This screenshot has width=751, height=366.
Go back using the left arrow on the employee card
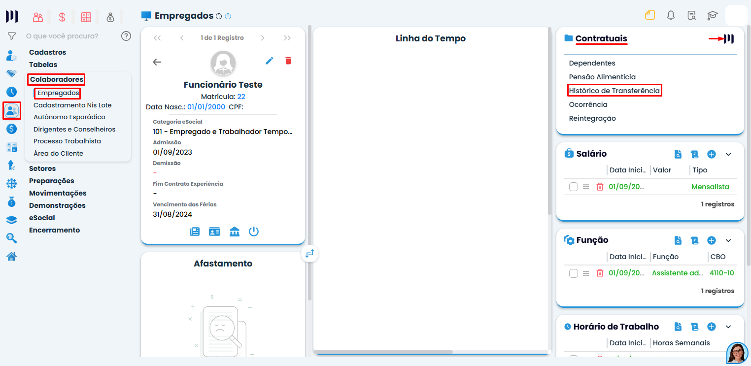click(157, 62)
